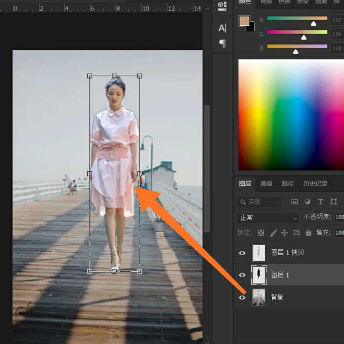Lock transparent pixels (checkerboard icon)
The width and height of the screenshot is (344, 344).
click(x=261, y=233)
